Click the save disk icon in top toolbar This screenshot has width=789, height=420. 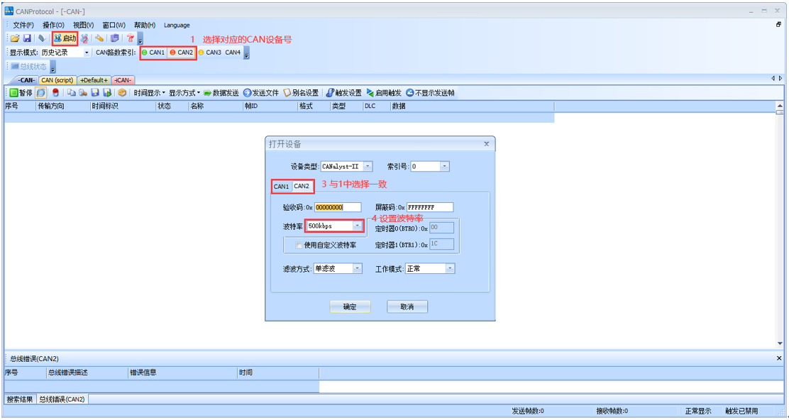pyautogui.click(x=27, y=38)
